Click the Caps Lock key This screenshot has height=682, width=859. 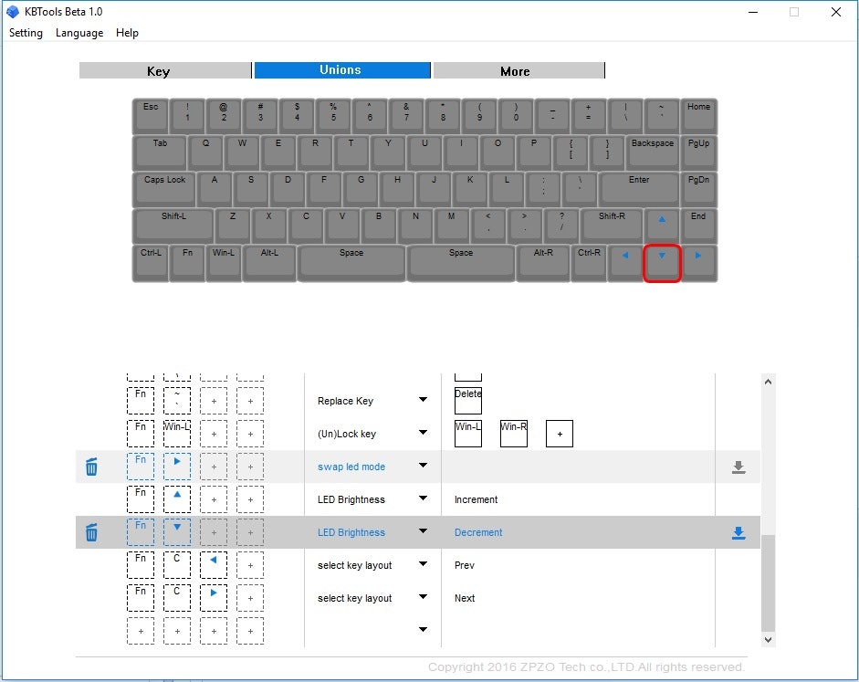click(x=164, y=188)
